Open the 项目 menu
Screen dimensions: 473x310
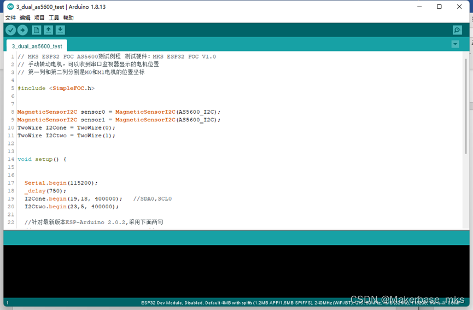(x=39, y=18)
